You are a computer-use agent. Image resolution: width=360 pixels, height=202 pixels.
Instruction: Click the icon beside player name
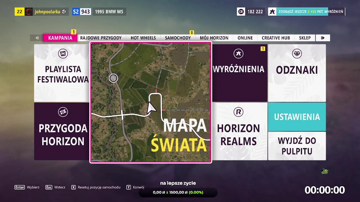tap(64, 12)
